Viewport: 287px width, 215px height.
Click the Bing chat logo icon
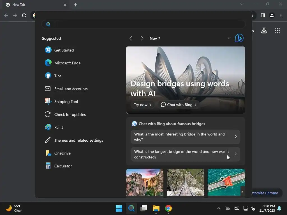tap(239, 38)
